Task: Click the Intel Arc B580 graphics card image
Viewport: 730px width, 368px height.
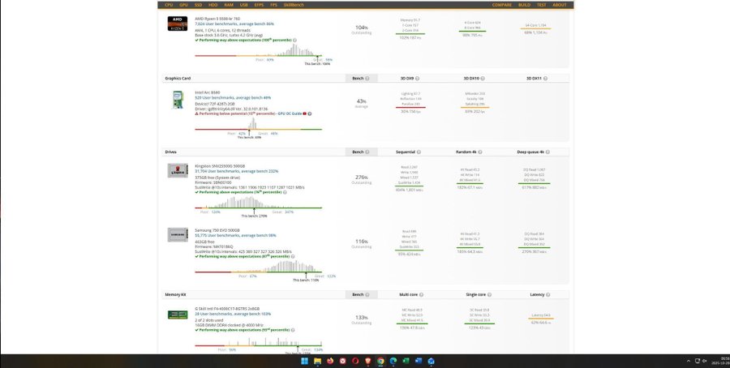Action: pos(177,100)
